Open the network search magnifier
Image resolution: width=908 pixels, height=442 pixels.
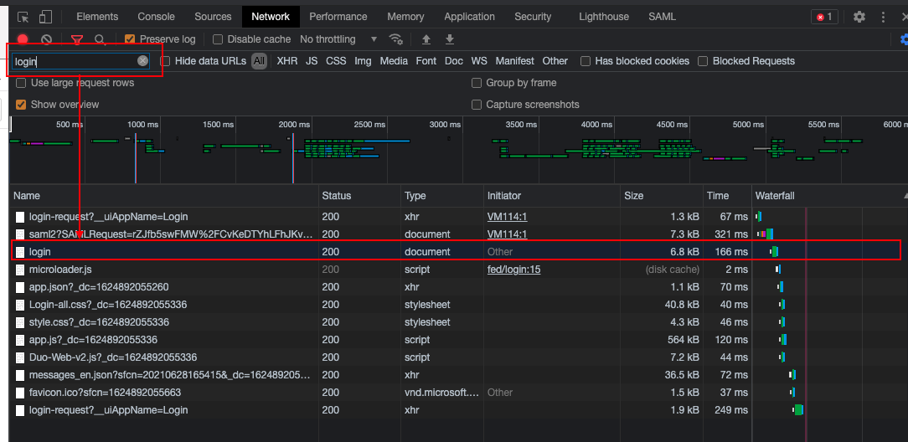(100, 39)
